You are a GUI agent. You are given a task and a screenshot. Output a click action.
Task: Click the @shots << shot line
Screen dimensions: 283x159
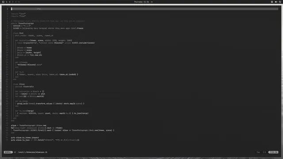pyautogui.click(x=30, y=94)
